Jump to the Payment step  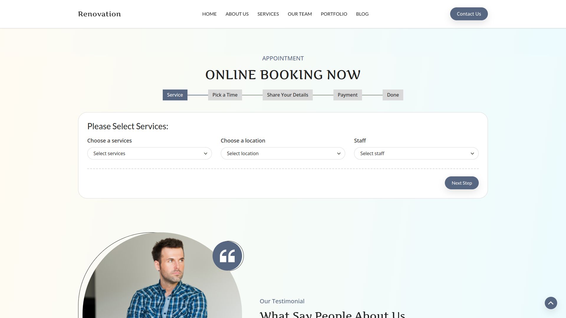coord(347,95)
